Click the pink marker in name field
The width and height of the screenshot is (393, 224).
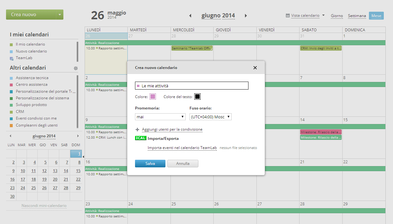tap(138, 86)
